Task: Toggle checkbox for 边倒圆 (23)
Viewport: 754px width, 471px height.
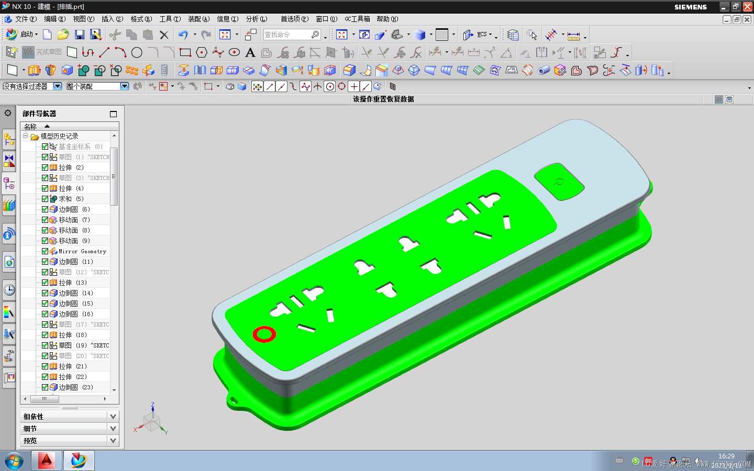Action: tap(45, 387)
